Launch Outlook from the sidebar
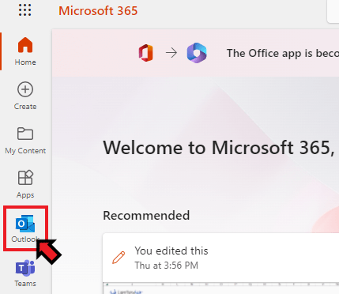This screenshot has height=294, width=339. (x=25, y=228)
